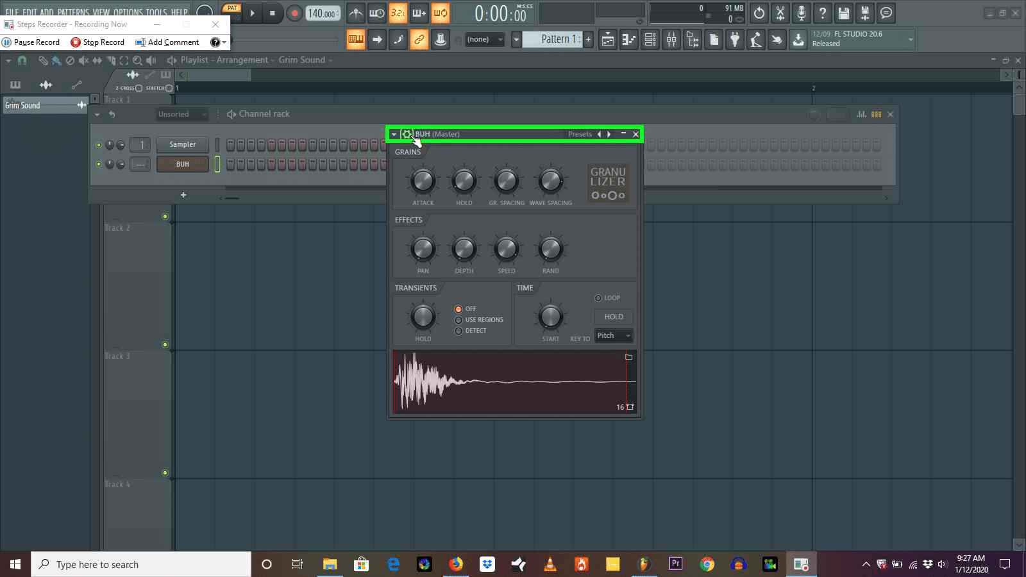Screen dimensions: 1026x577
Task: Open the help question mark icon
Action: [822, 13]
